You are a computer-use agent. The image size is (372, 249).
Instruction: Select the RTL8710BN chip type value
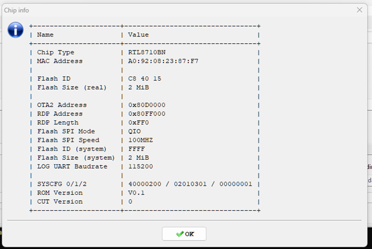147,52
